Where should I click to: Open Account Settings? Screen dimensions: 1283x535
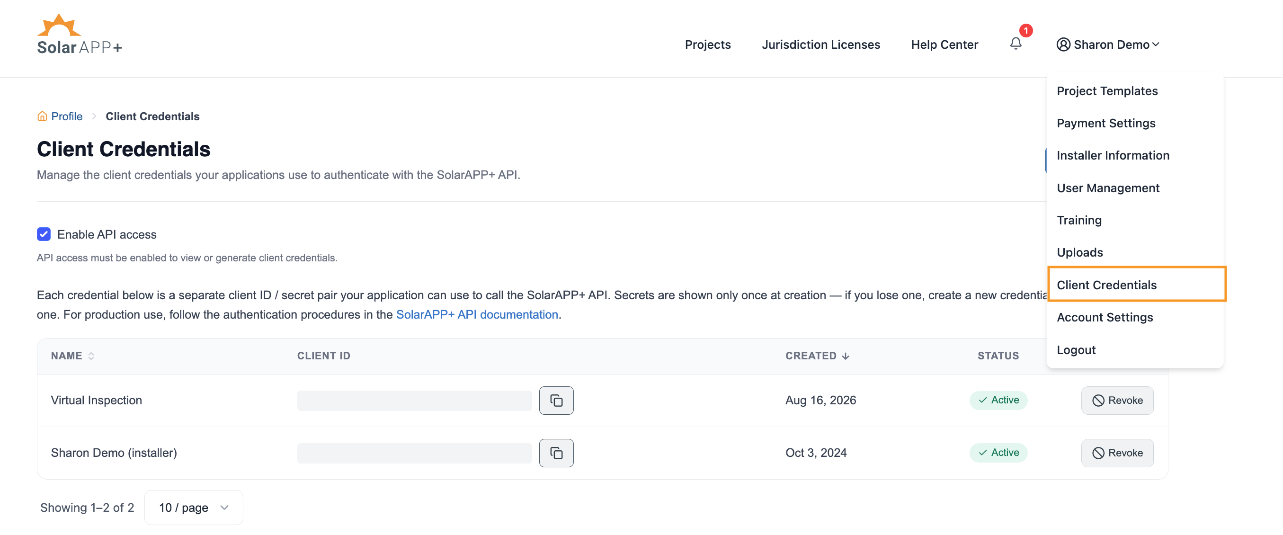[1105, 317]
